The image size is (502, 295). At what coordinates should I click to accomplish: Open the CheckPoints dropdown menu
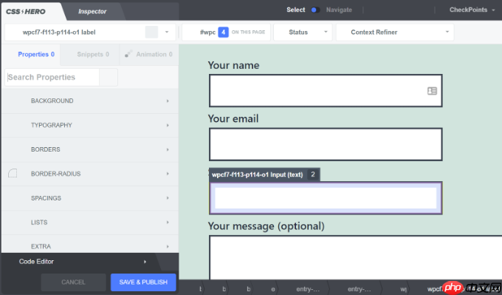472,10
